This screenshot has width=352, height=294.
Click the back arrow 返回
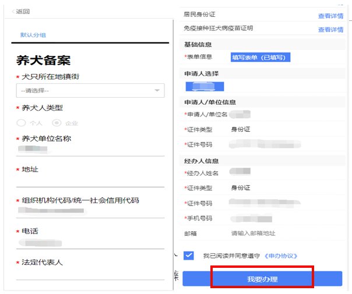tap(21, 12)
